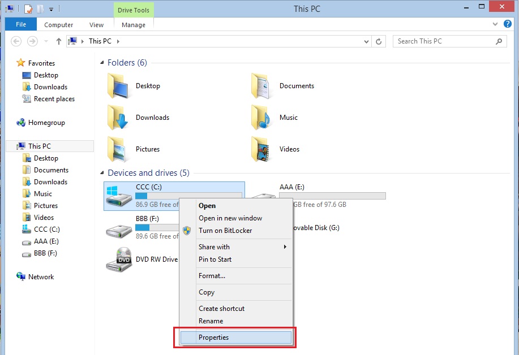
Task: Open Recent places in the navigation pane
Action: tap(54, 99)
